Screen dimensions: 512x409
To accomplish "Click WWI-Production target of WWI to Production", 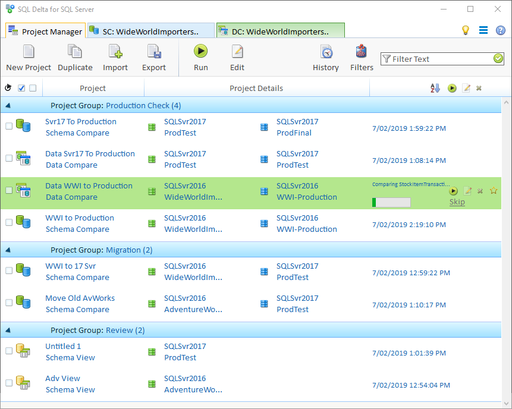I will point(307,229).
